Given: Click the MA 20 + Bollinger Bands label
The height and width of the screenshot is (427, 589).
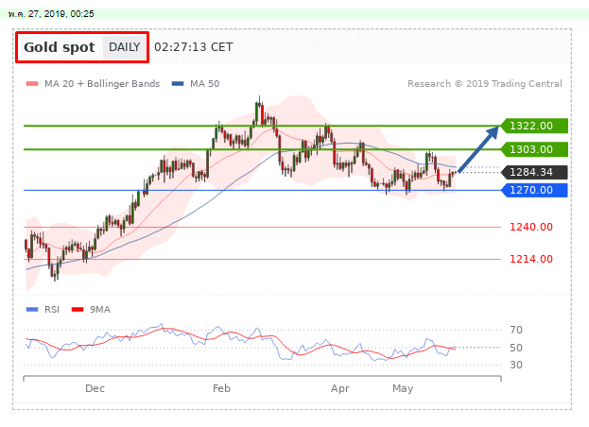Looking at the screenshot, I should coord(102,84).
